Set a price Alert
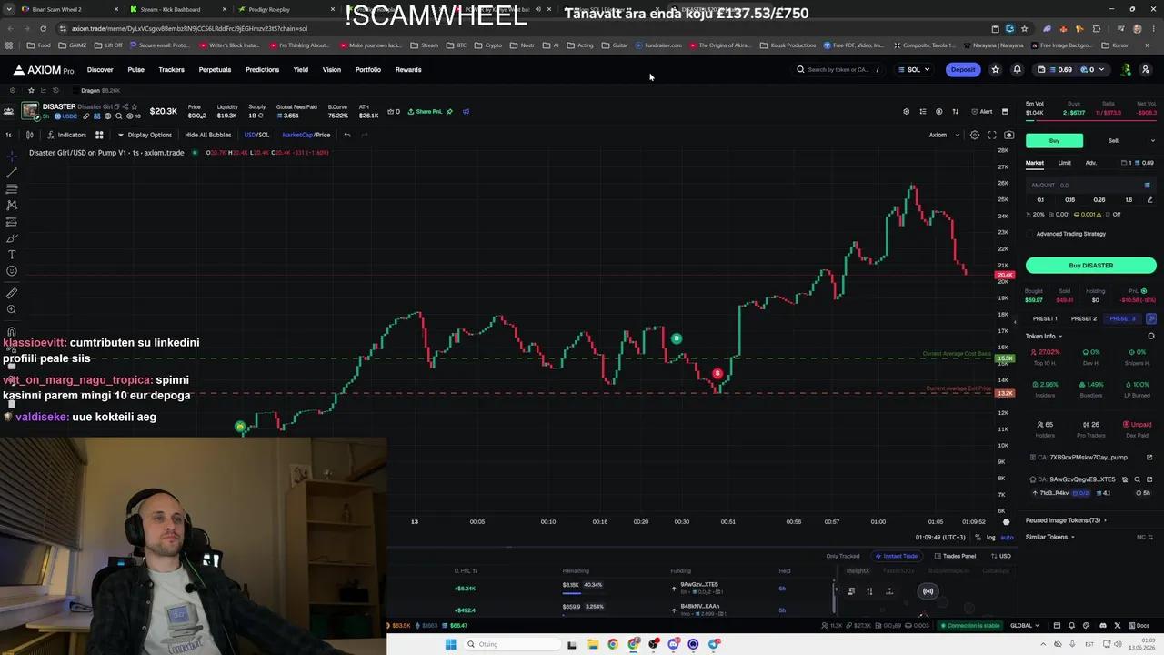The image size is (1164, 655). [981, 111]
